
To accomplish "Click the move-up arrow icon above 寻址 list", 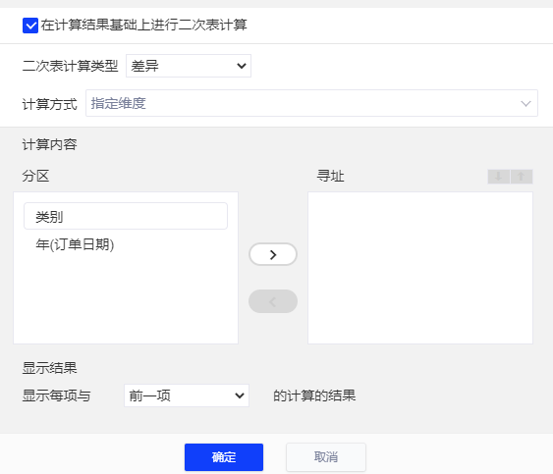I will pyautogui.click(x=522, y=177).
